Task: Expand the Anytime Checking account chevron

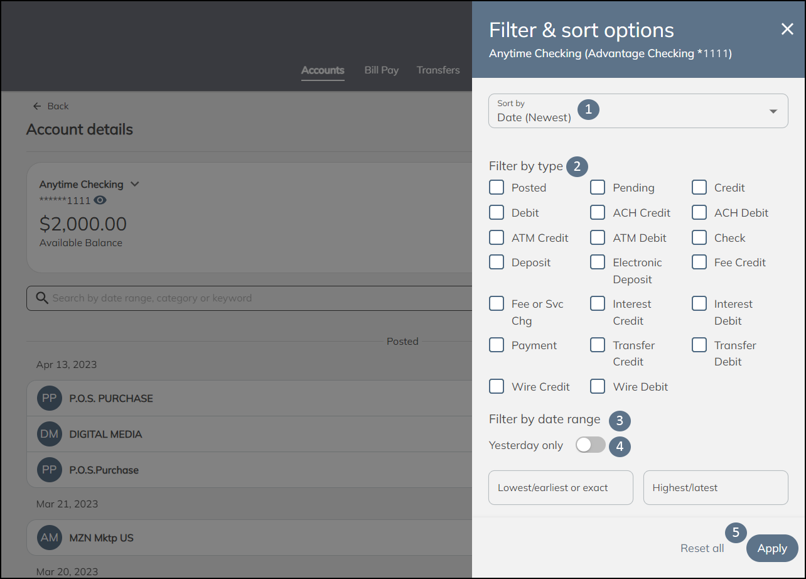Action: (x=134, y=185)
